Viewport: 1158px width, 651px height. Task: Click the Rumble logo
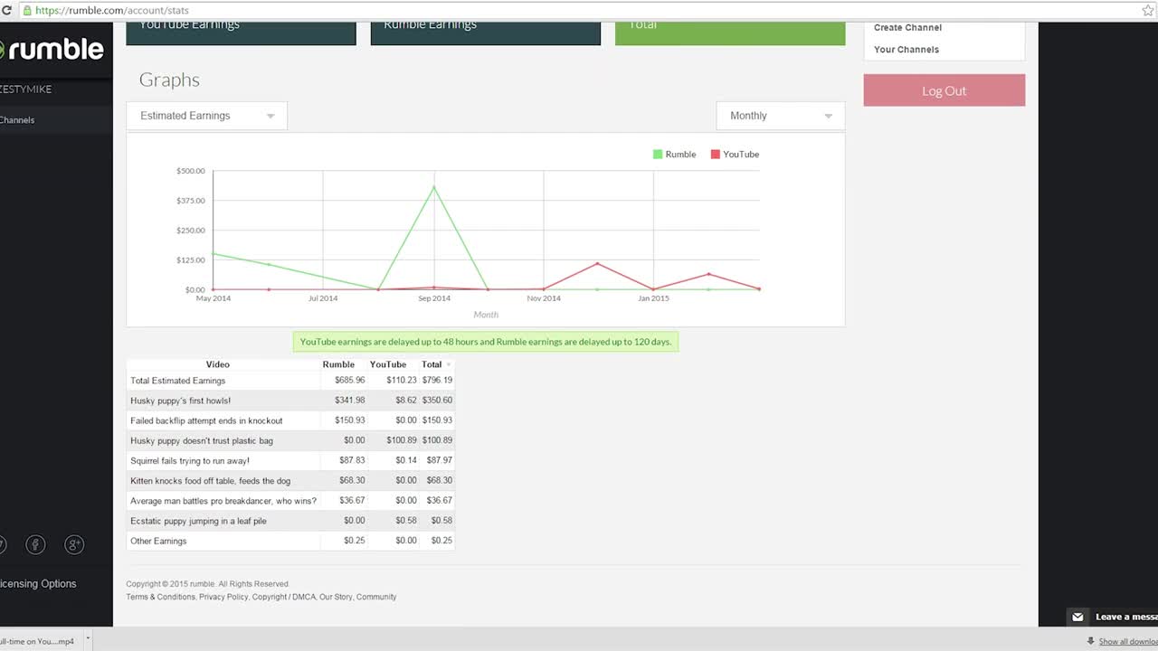[x=52, y=49]
